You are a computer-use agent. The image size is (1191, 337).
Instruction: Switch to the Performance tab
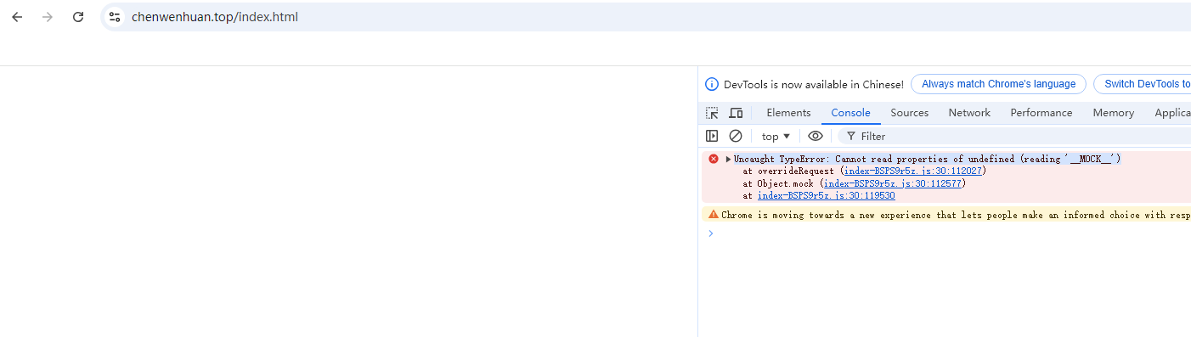[1041, 113]
